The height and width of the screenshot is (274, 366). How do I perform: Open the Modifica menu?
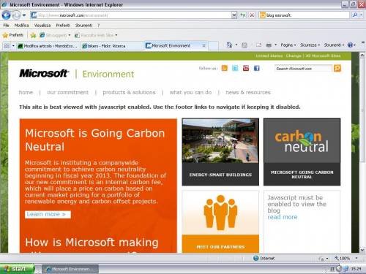point(21,26)
